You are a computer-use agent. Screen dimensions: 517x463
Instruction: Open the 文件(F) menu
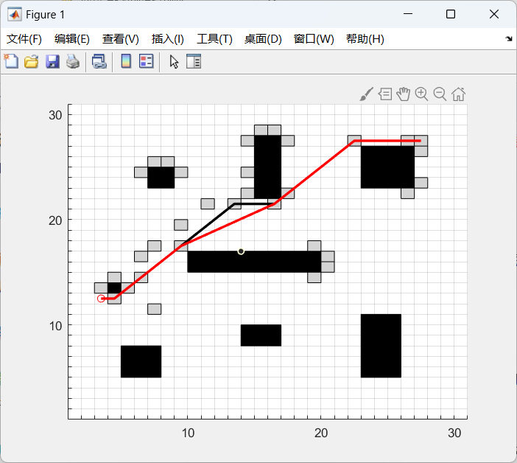[x=24, y=39]
